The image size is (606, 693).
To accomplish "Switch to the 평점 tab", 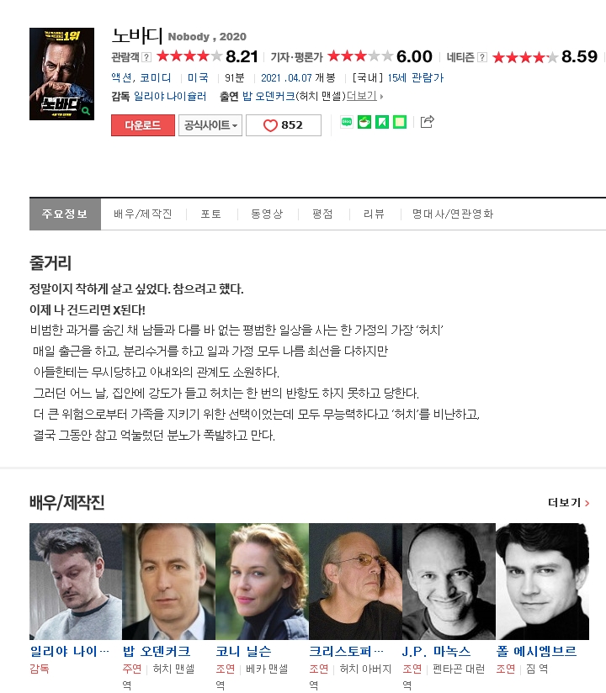I will point(322,214).
